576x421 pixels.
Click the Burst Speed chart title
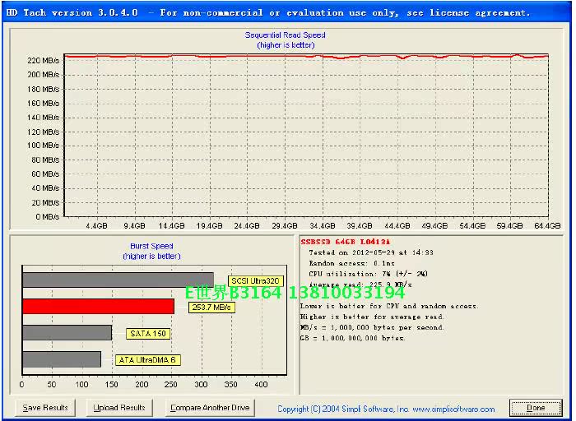coord(151,246)
